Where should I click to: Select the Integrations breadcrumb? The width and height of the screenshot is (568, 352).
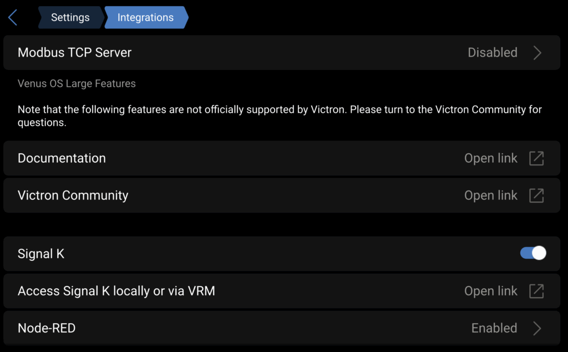(145, 18)
